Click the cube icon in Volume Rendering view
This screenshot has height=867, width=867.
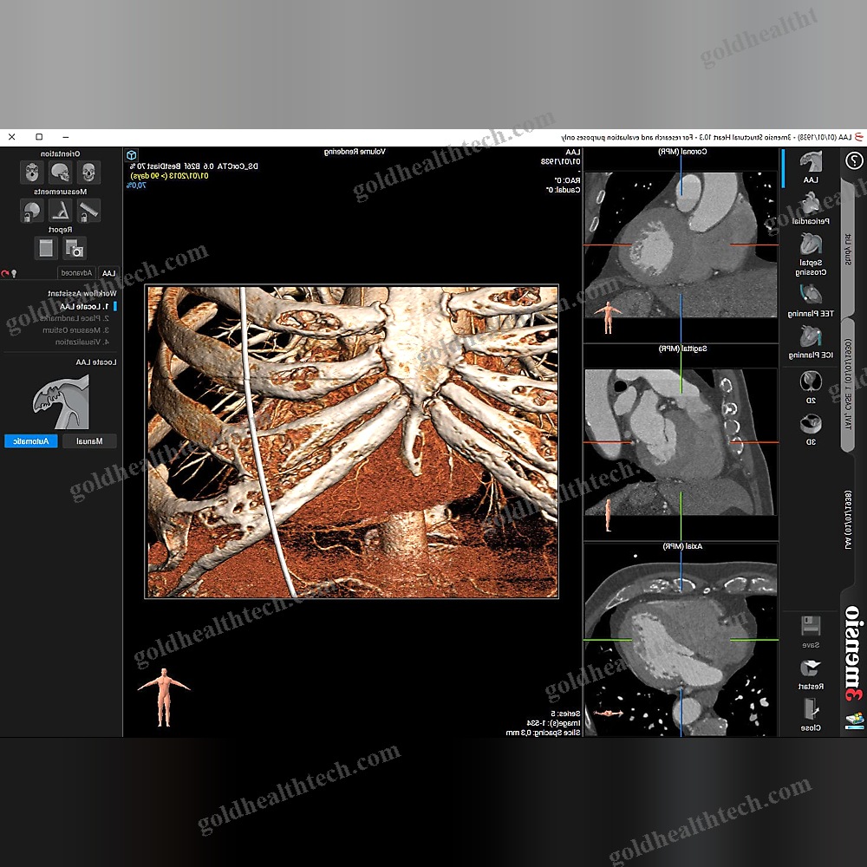[132, 155]
